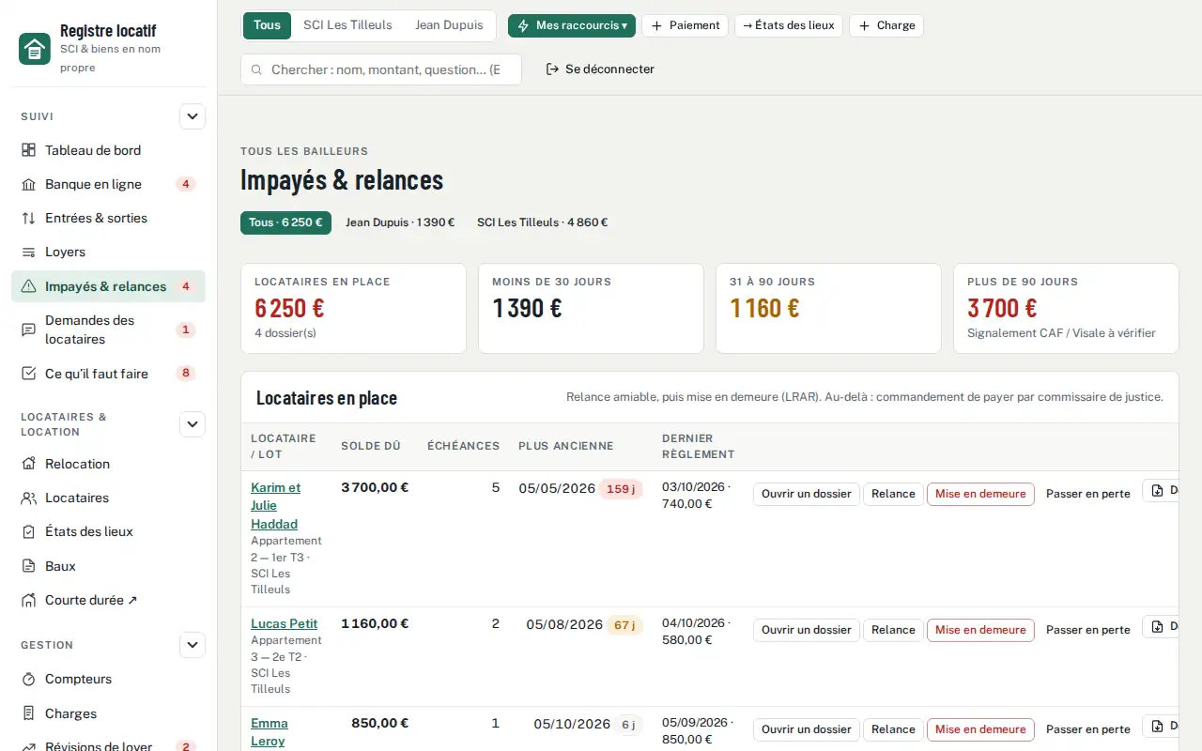The width and height of the screenshot is (1202, 751).
Task: Collapse the Suivi sidebar section
Action: [x=193, y=117]
